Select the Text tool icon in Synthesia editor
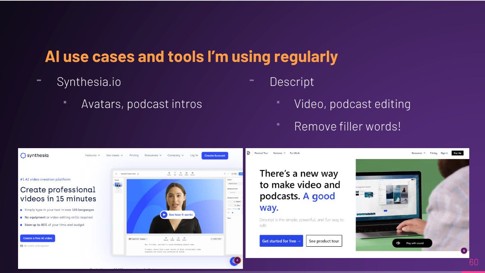The width and height of the screenshot is (485, 273). click(x=175, y=174)
